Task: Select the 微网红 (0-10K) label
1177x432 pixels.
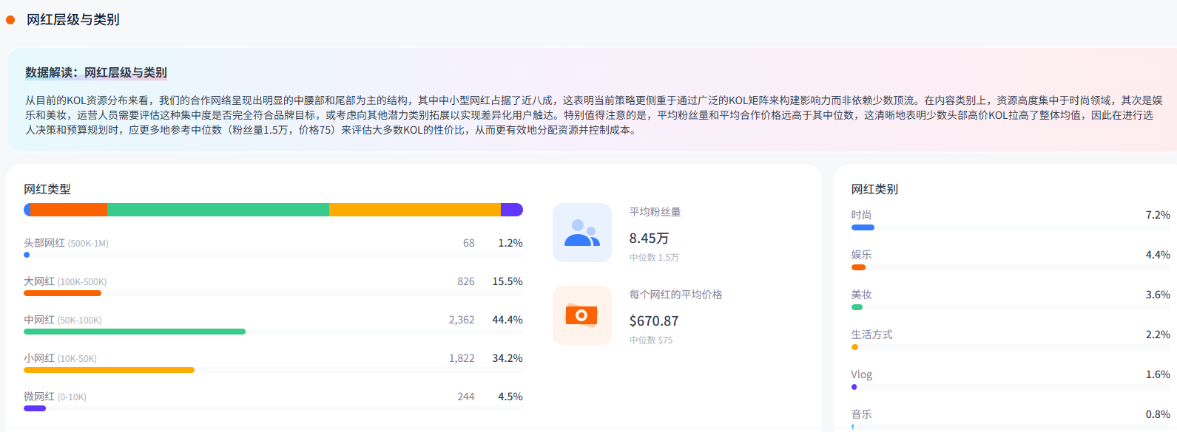Action: click(55, 397)
